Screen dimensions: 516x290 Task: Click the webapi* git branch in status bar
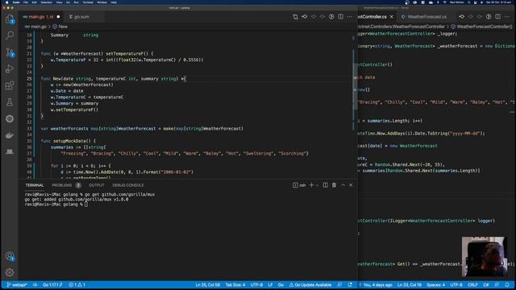[17, 285]
